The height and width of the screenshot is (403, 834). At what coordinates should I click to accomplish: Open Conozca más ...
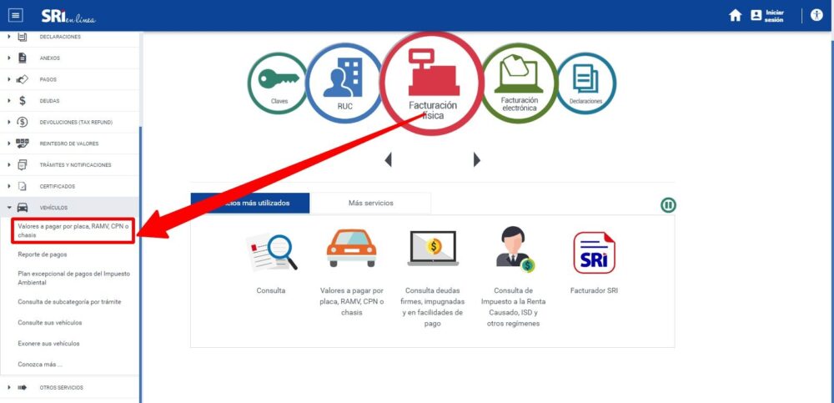click(x=40, y=365)
